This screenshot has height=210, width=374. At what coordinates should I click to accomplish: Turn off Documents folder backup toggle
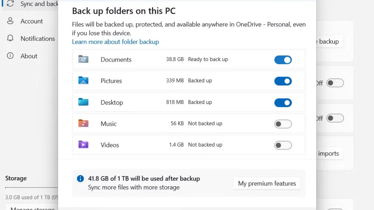coord(283,60)
